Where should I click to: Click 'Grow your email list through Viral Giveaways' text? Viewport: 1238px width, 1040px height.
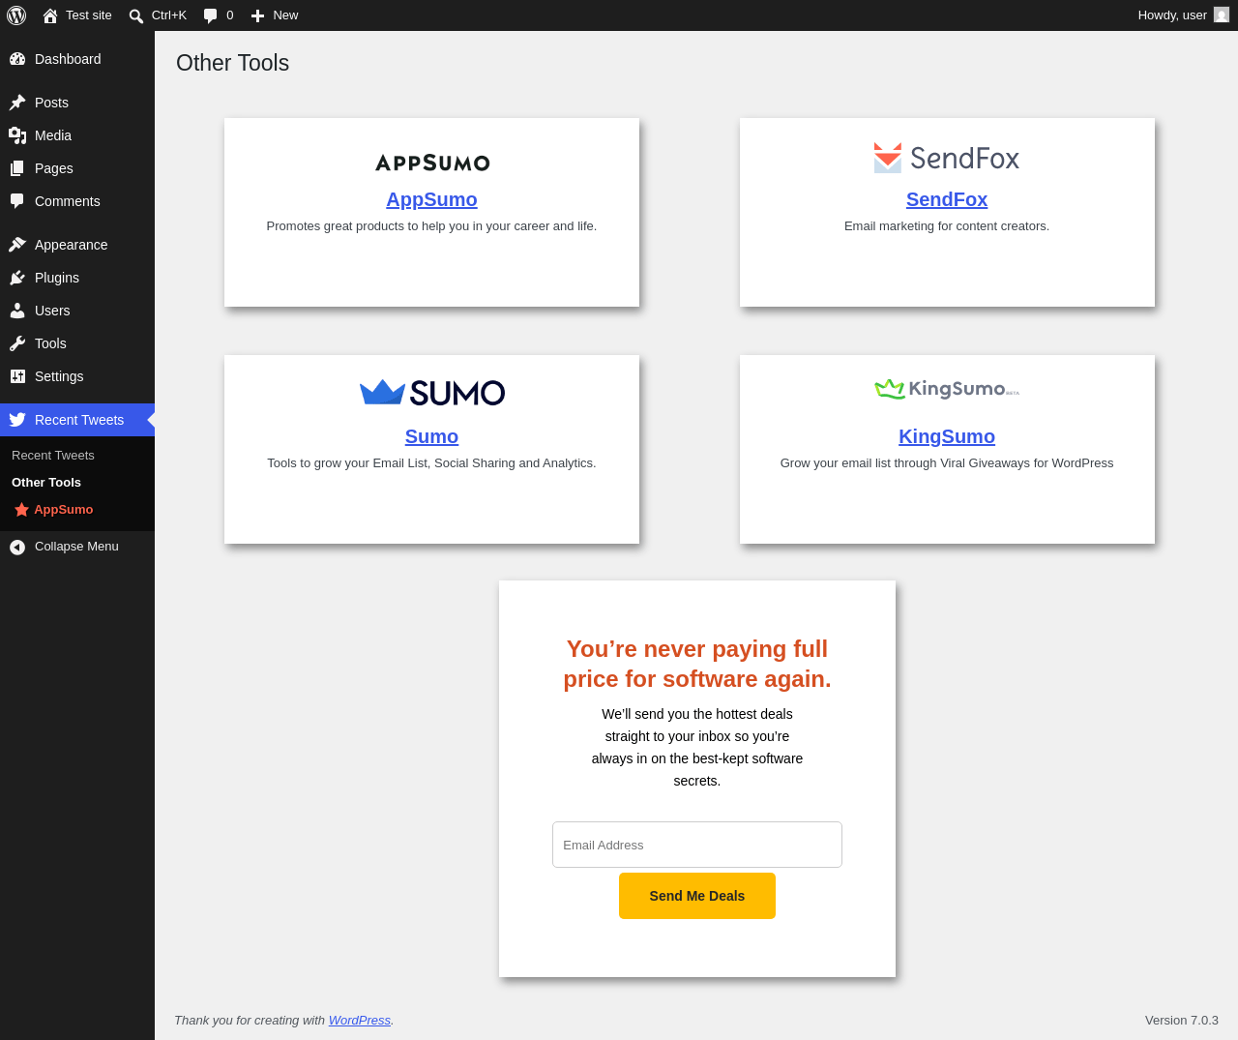point(947,463)
